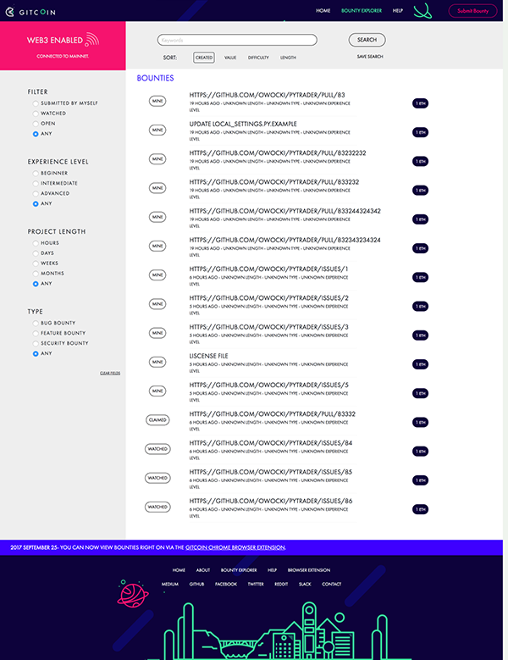Click the Gitcoin logo icon
Image resolution: width=508 pixels, height=660 pixels.
9,11
